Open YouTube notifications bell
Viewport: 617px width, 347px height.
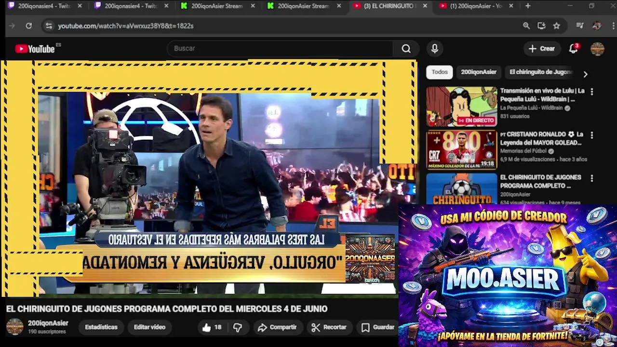574,49
